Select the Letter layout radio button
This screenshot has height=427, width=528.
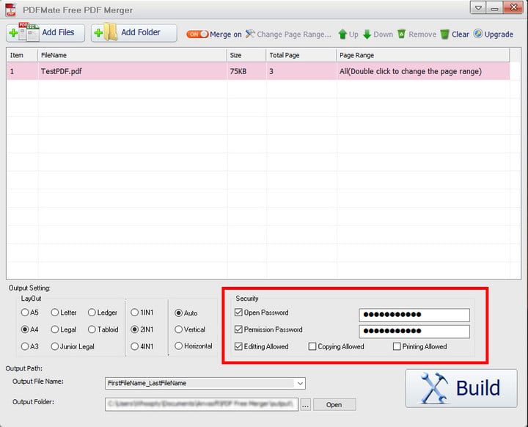(x=55, y=313)
